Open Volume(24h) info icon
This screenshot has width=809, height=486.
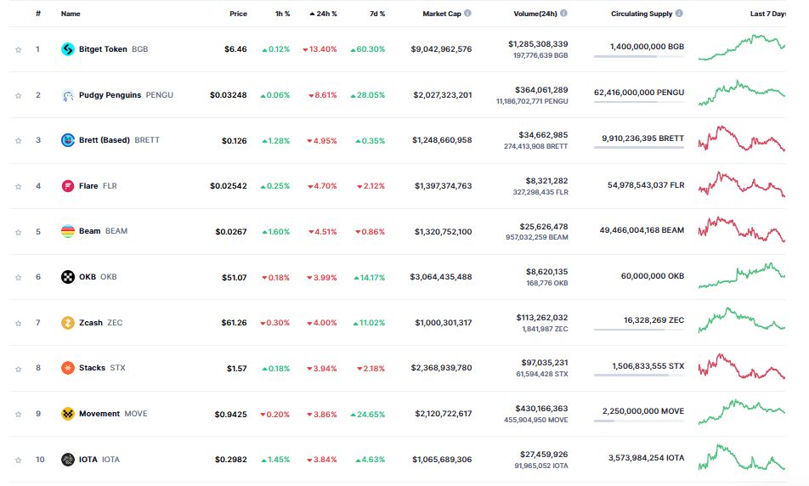coord(564,14)
